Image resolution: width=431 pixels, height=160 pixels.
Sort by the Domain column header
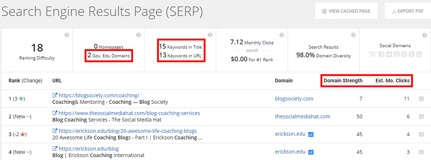[x=284, y=81]
